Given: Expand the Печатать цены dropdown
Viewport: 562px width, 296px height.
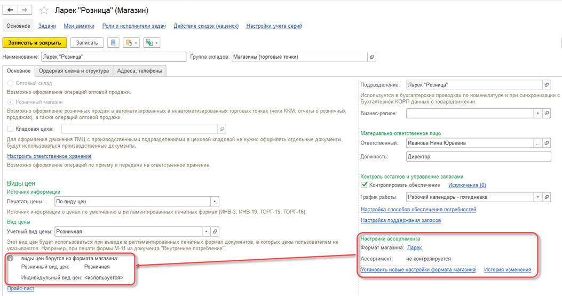Looking at the screenshot, I should point(215,202).
